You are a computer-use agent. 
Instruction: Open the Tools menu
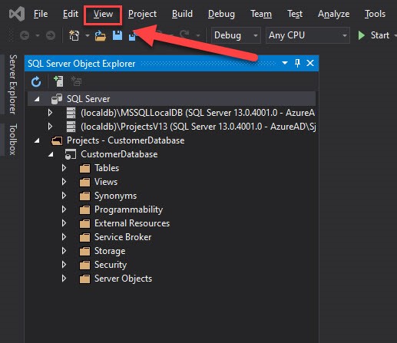point(375,14)
